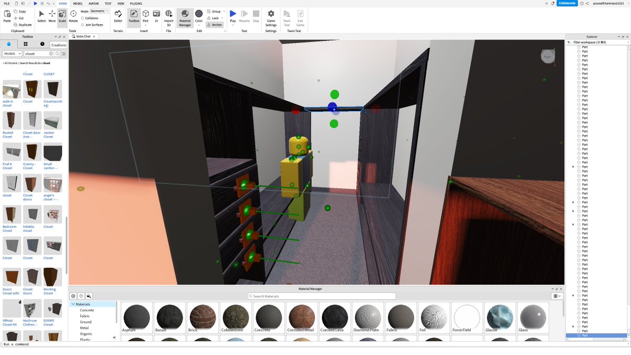This screenshot has width=631, height=355.
Task: Close the Voice Chat tab
Action: coord(93,36)
